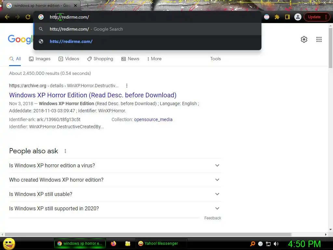Click the Feedback link
The image size is (333, 250).
(x=213, y=218)
